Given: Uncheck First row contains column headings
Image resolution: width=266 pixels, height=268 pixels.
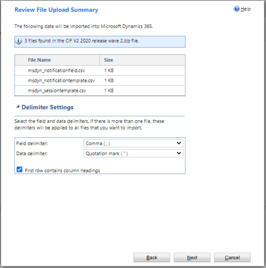Looking at the screenshot, I should coord(19,170).
